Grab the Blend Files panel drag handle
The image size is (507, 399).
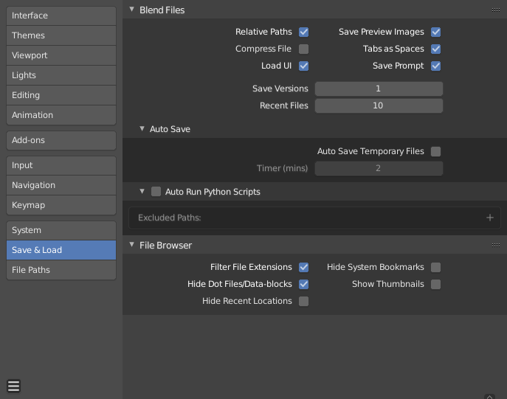(496, 10)
